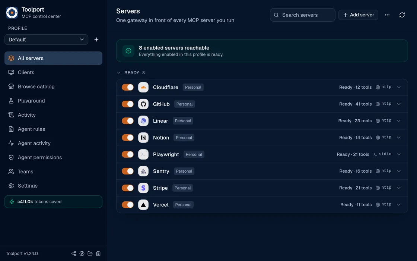Select All servers in sidebar

(x=54, y=58)
